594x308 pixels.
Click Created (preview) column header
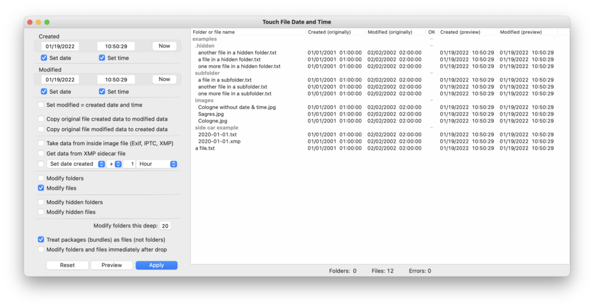[x=468, y=32]
